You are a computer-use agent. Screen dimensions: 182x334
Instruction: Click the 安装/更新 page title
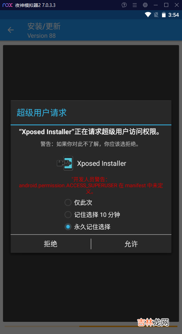tap(44, 26)
